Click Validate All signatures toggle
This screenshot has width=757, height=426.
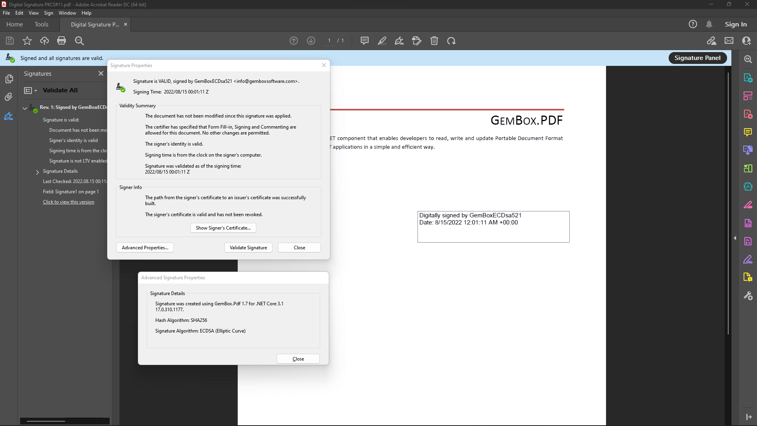[60, 90]
